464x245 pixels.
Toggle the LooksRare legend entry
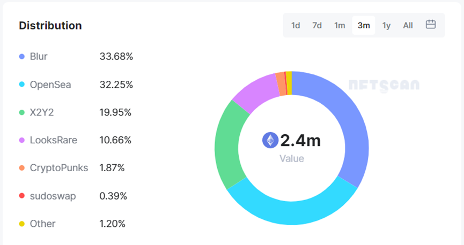[x=53, y=140]
